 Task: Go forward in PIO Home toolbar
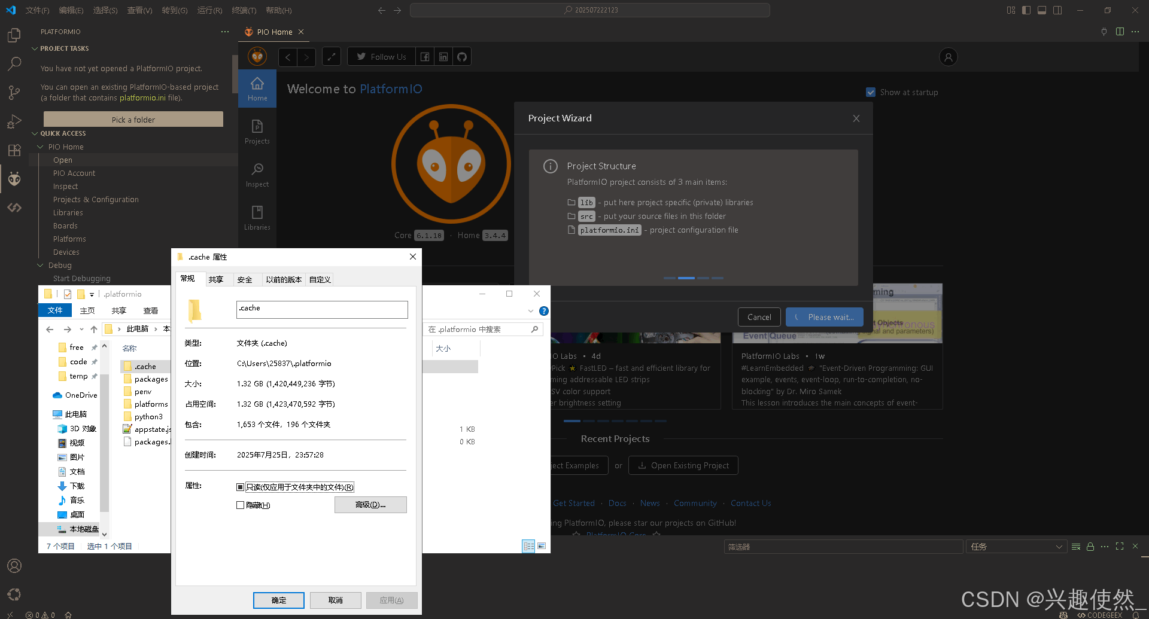pos(306,57)
